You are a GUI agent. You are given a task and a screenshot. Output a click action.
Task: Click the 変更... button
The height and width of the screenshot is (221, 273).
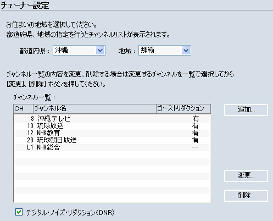246,176
